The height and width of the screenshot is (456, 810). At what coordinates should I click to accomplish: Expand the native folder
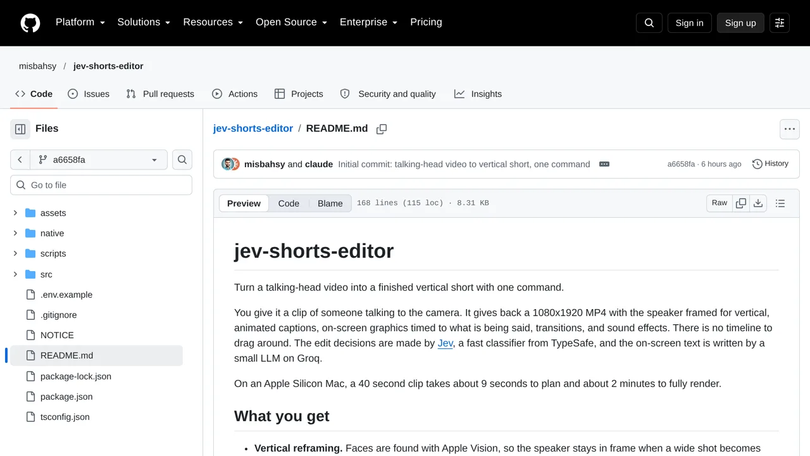click(x=15, y=233)
